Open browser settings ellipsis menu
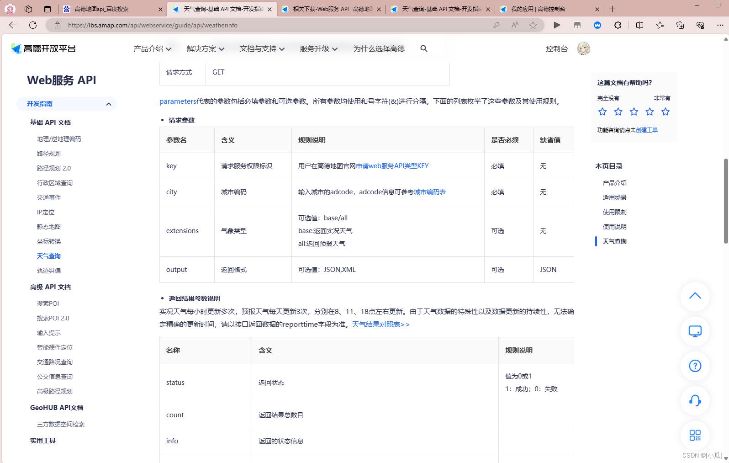Viewport: 729px width, 463px height. (720, 25)
